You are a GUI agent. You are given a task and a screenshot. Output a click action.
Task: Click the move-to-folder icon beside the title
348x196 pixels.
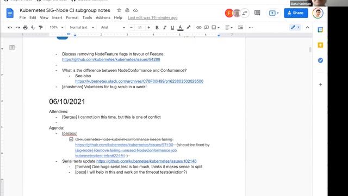pos(127,10)
